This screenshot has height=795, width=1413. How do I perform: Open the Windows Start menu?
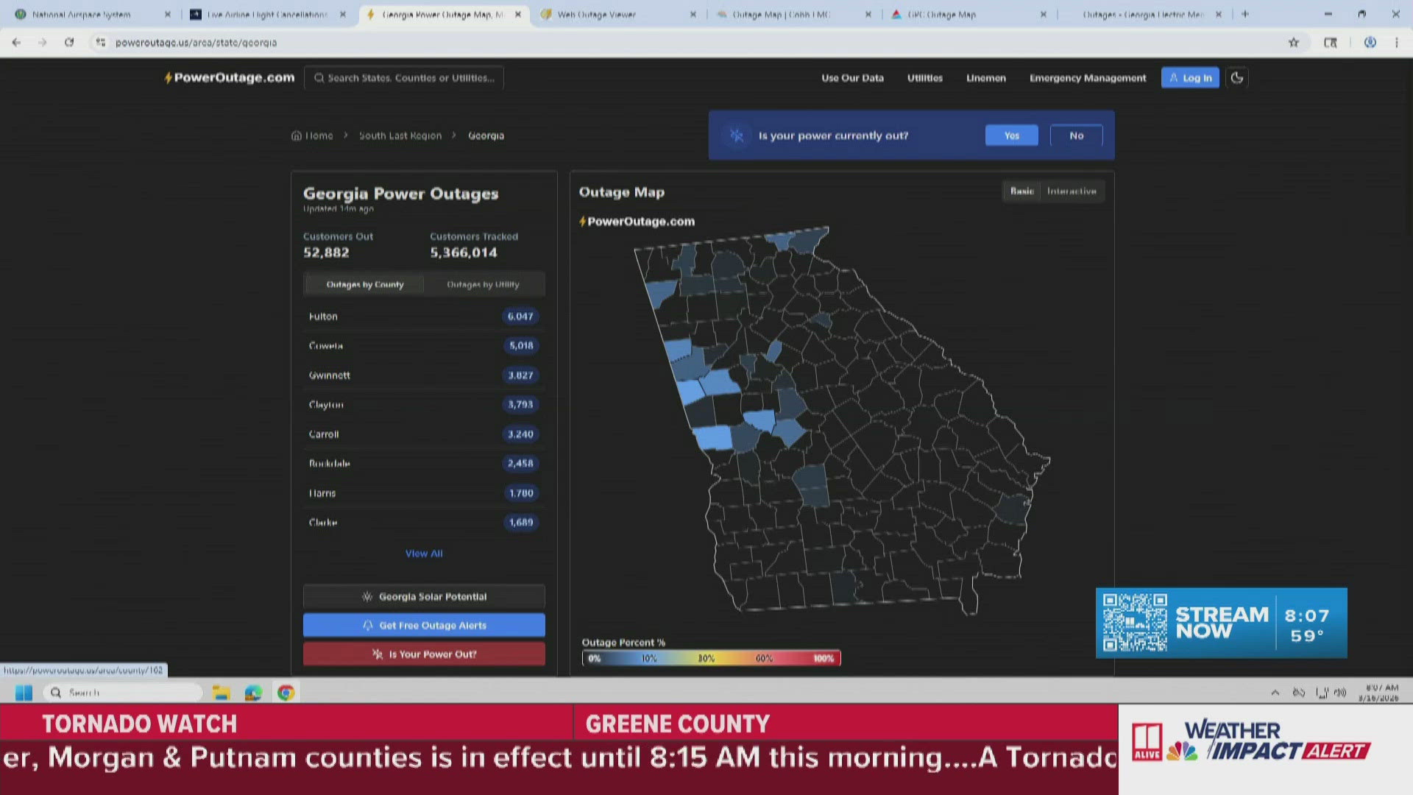[24, 693]
